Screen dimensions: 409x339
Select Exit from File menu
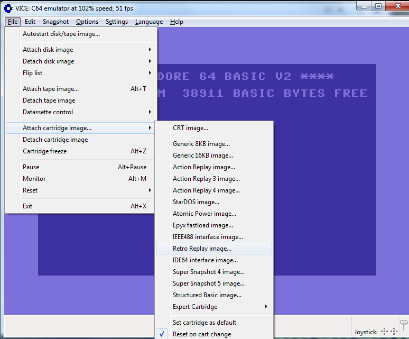coord(27,206)
